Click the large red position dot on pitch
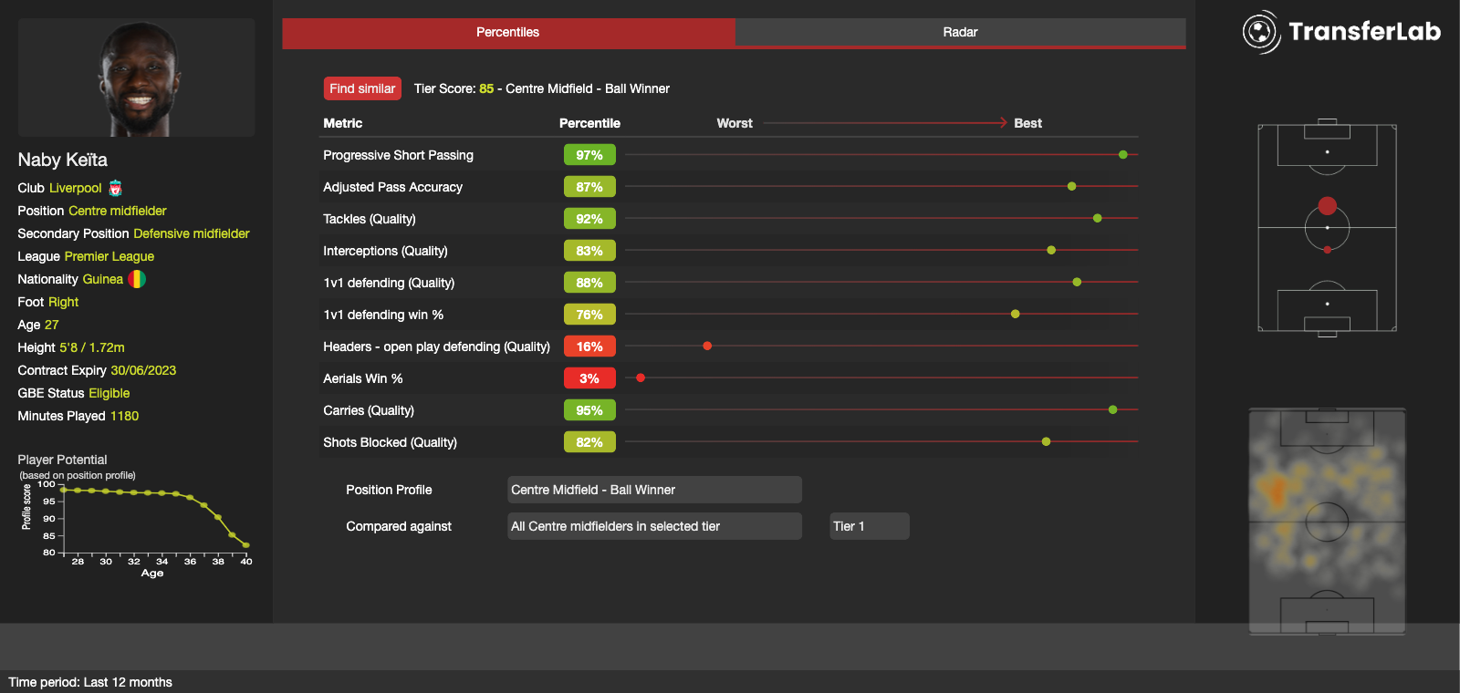Screen dimensions: 1460x693 (x=1327, y=206)
